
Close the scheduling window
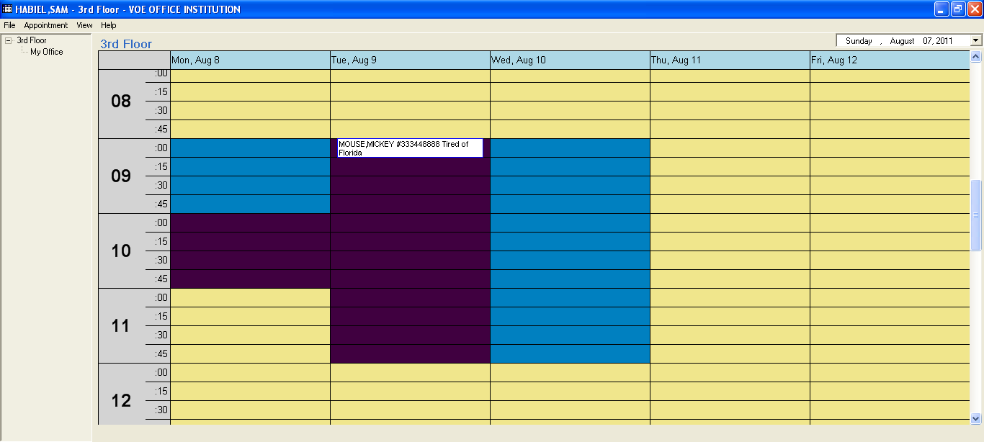coord(975,9)
